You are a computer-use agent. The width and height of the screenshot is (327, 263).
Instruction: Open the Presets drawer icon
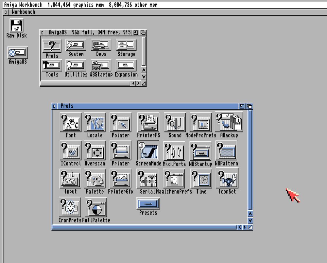(x=148, y=204)
